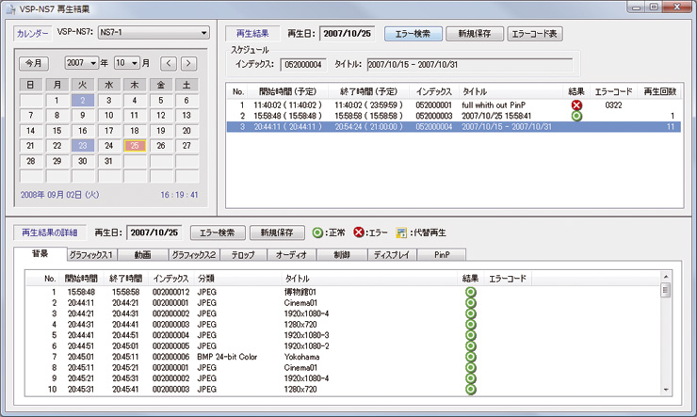Screen dimensions: 697x417
Task: Click the 今月 button in calendar
Action: click(35, 63)
